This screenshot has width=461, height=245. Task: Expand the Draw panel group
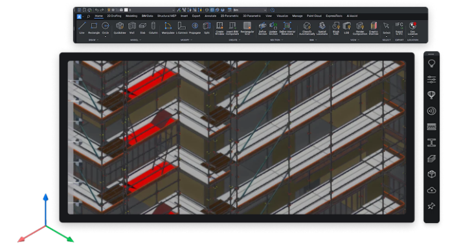[93, 40]
